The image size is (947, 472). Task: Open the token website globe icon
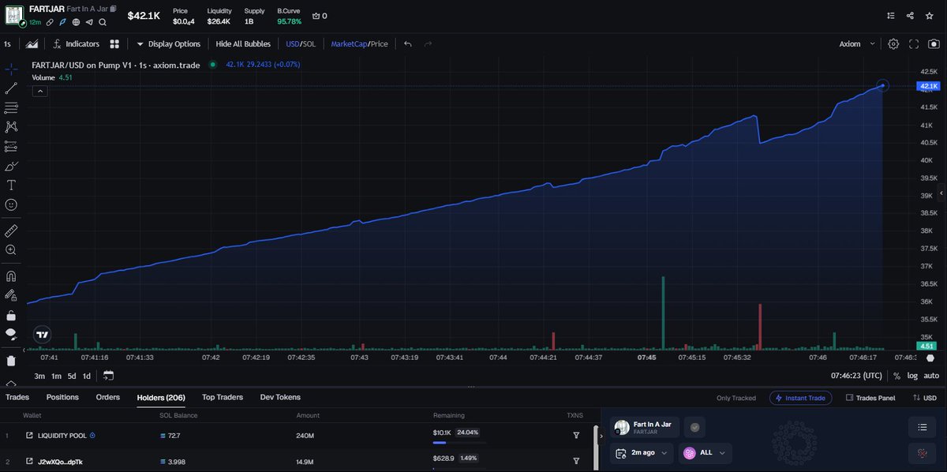click(x=76, y=22)
